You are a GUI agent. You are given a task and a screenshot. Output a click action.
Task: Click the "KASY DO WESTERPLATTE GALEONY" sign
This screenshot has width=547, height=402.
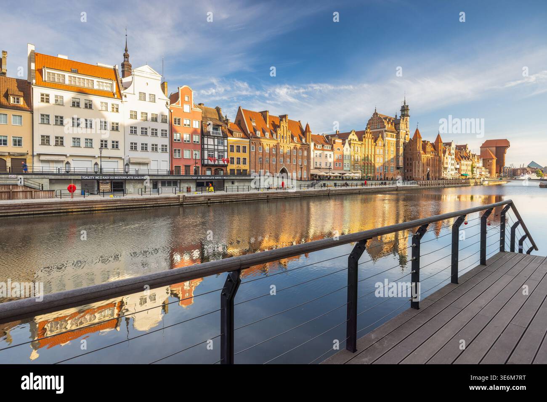(124, 178)
